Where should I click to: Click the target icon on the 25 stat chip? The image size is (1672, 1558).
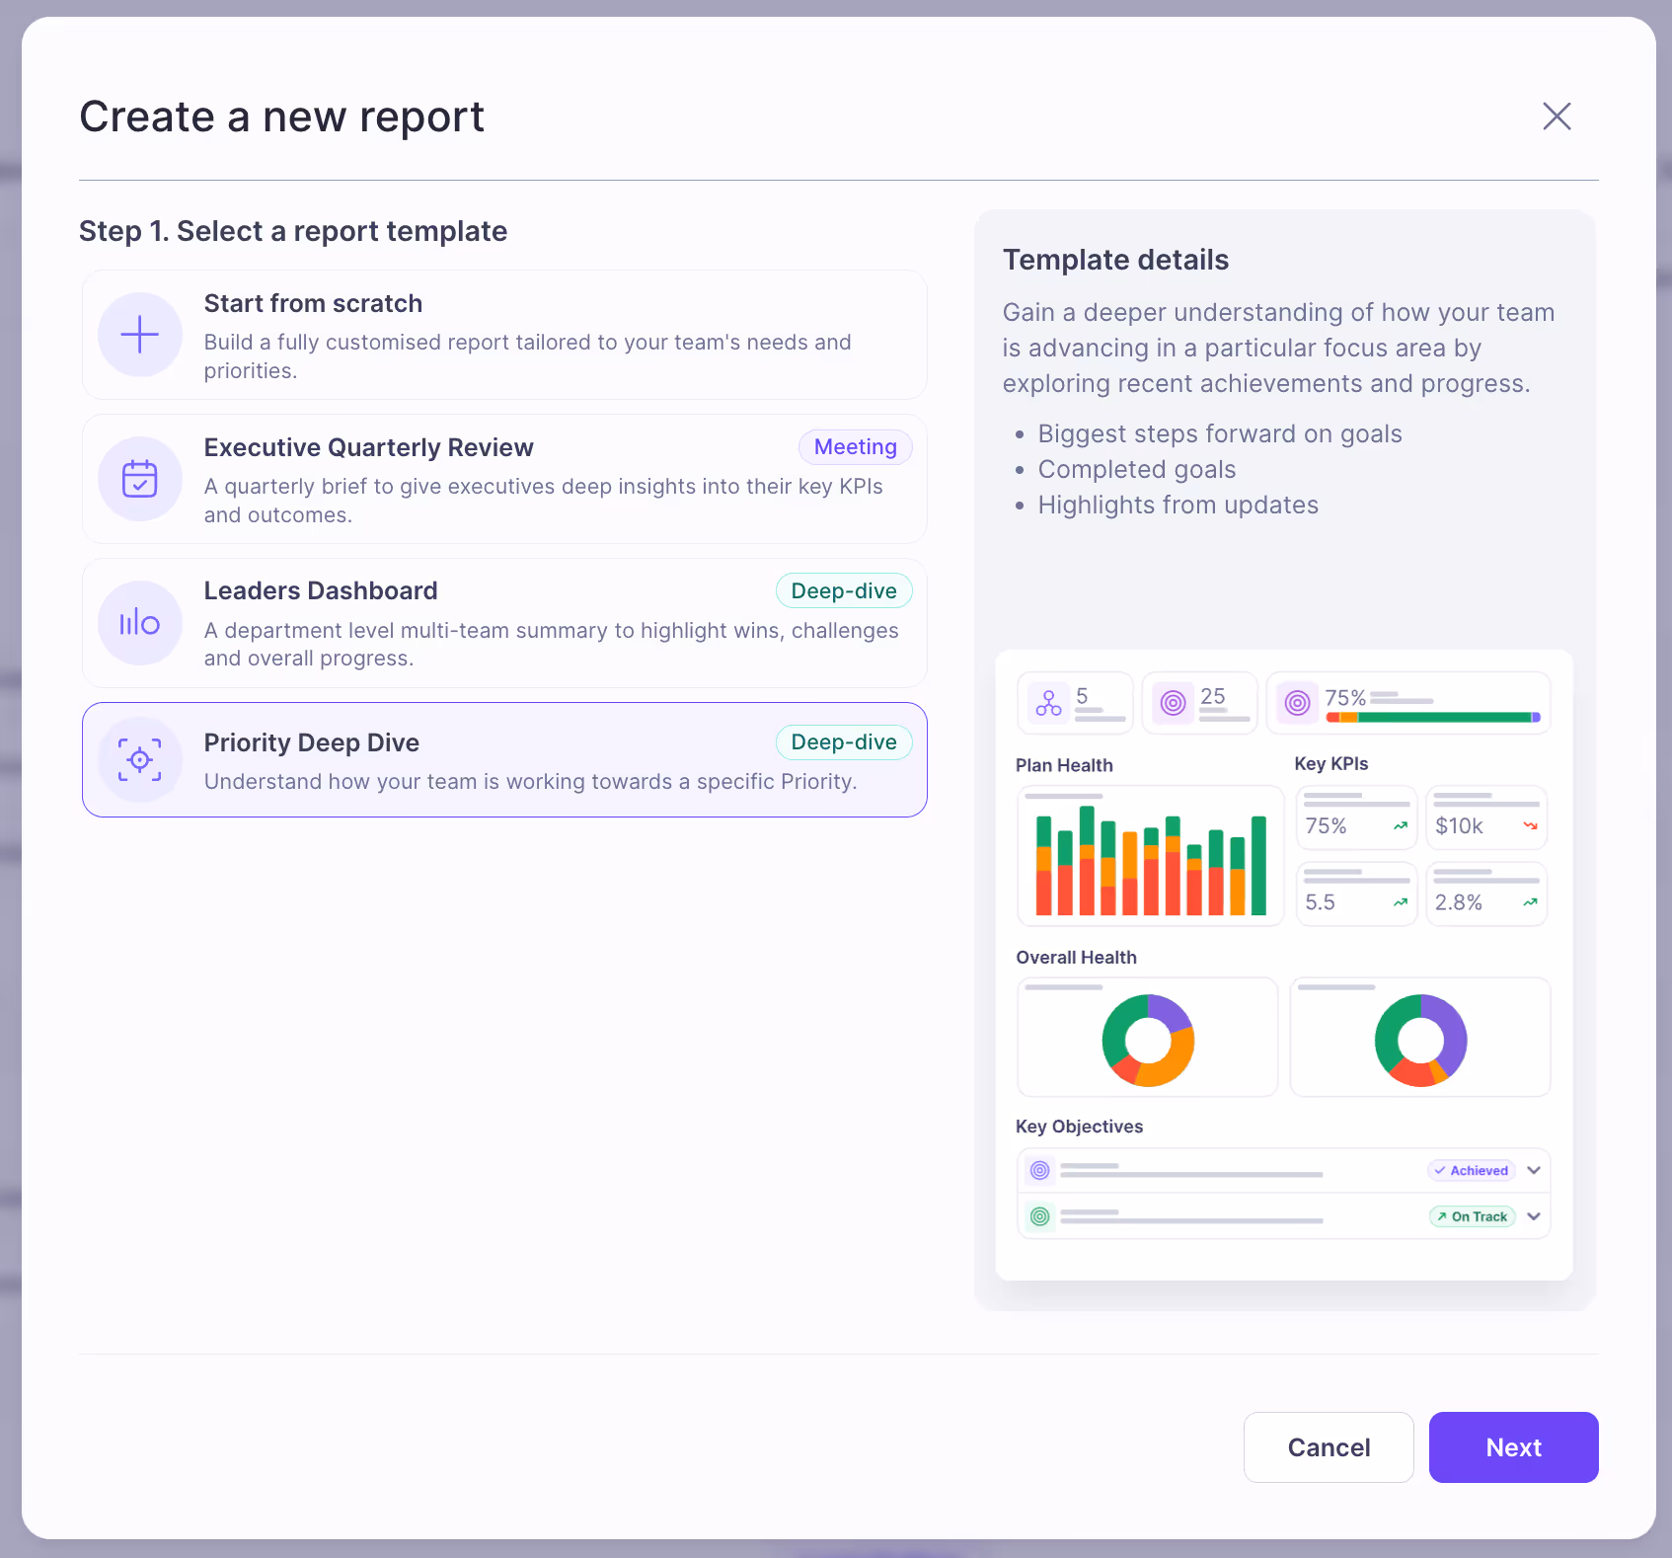click(x=1173, y=702)
